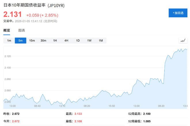Switch chart style with the line chart icon
The height and width of the screenshot is (126, 190).
tap(183, 40)
